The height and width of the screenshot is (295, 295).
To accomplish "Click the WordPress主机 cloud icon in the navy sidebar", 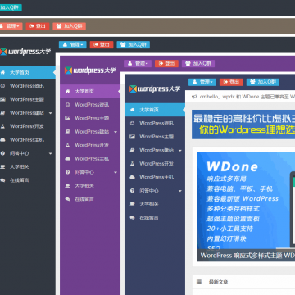I will point(132,177).
